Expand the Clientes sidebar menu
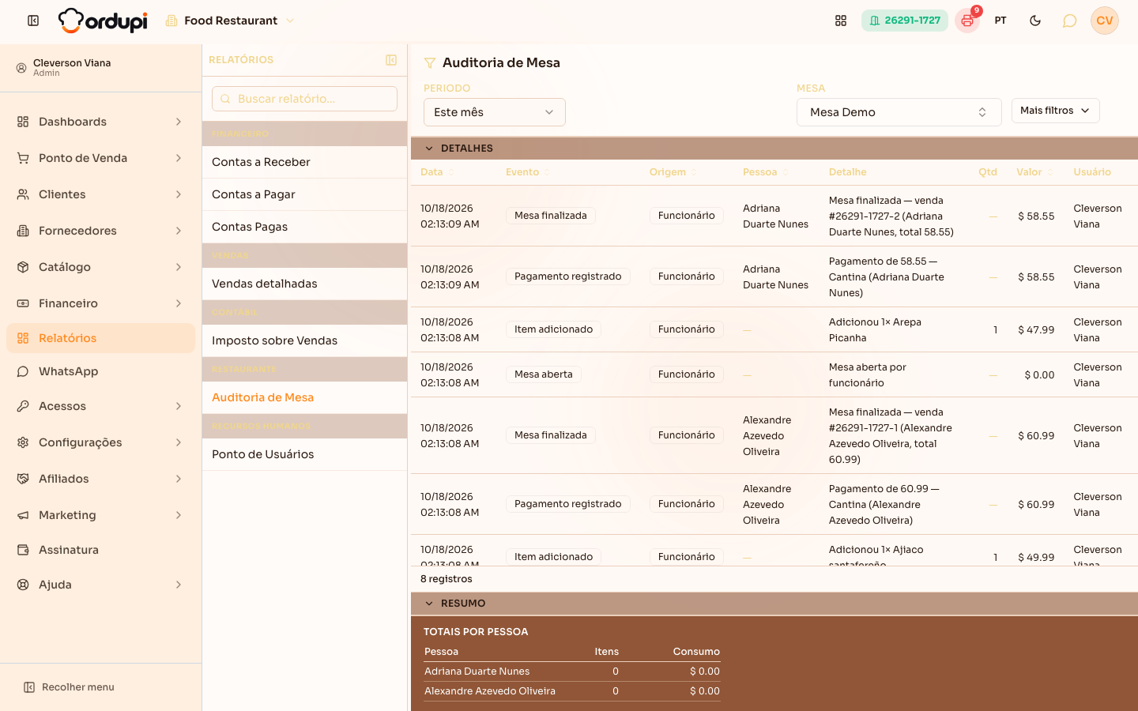This screenshot has width=1138, height=711. pos(100,194)
